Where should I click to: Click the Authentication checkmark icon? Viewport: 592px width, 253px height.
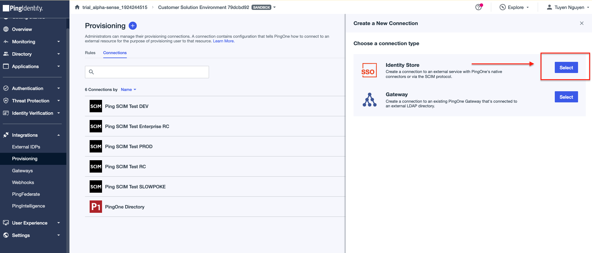tap(6, 88)
